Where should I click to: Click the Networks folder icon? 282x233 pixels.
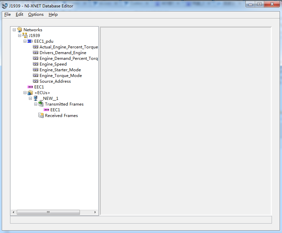click(x=19, y=30)
